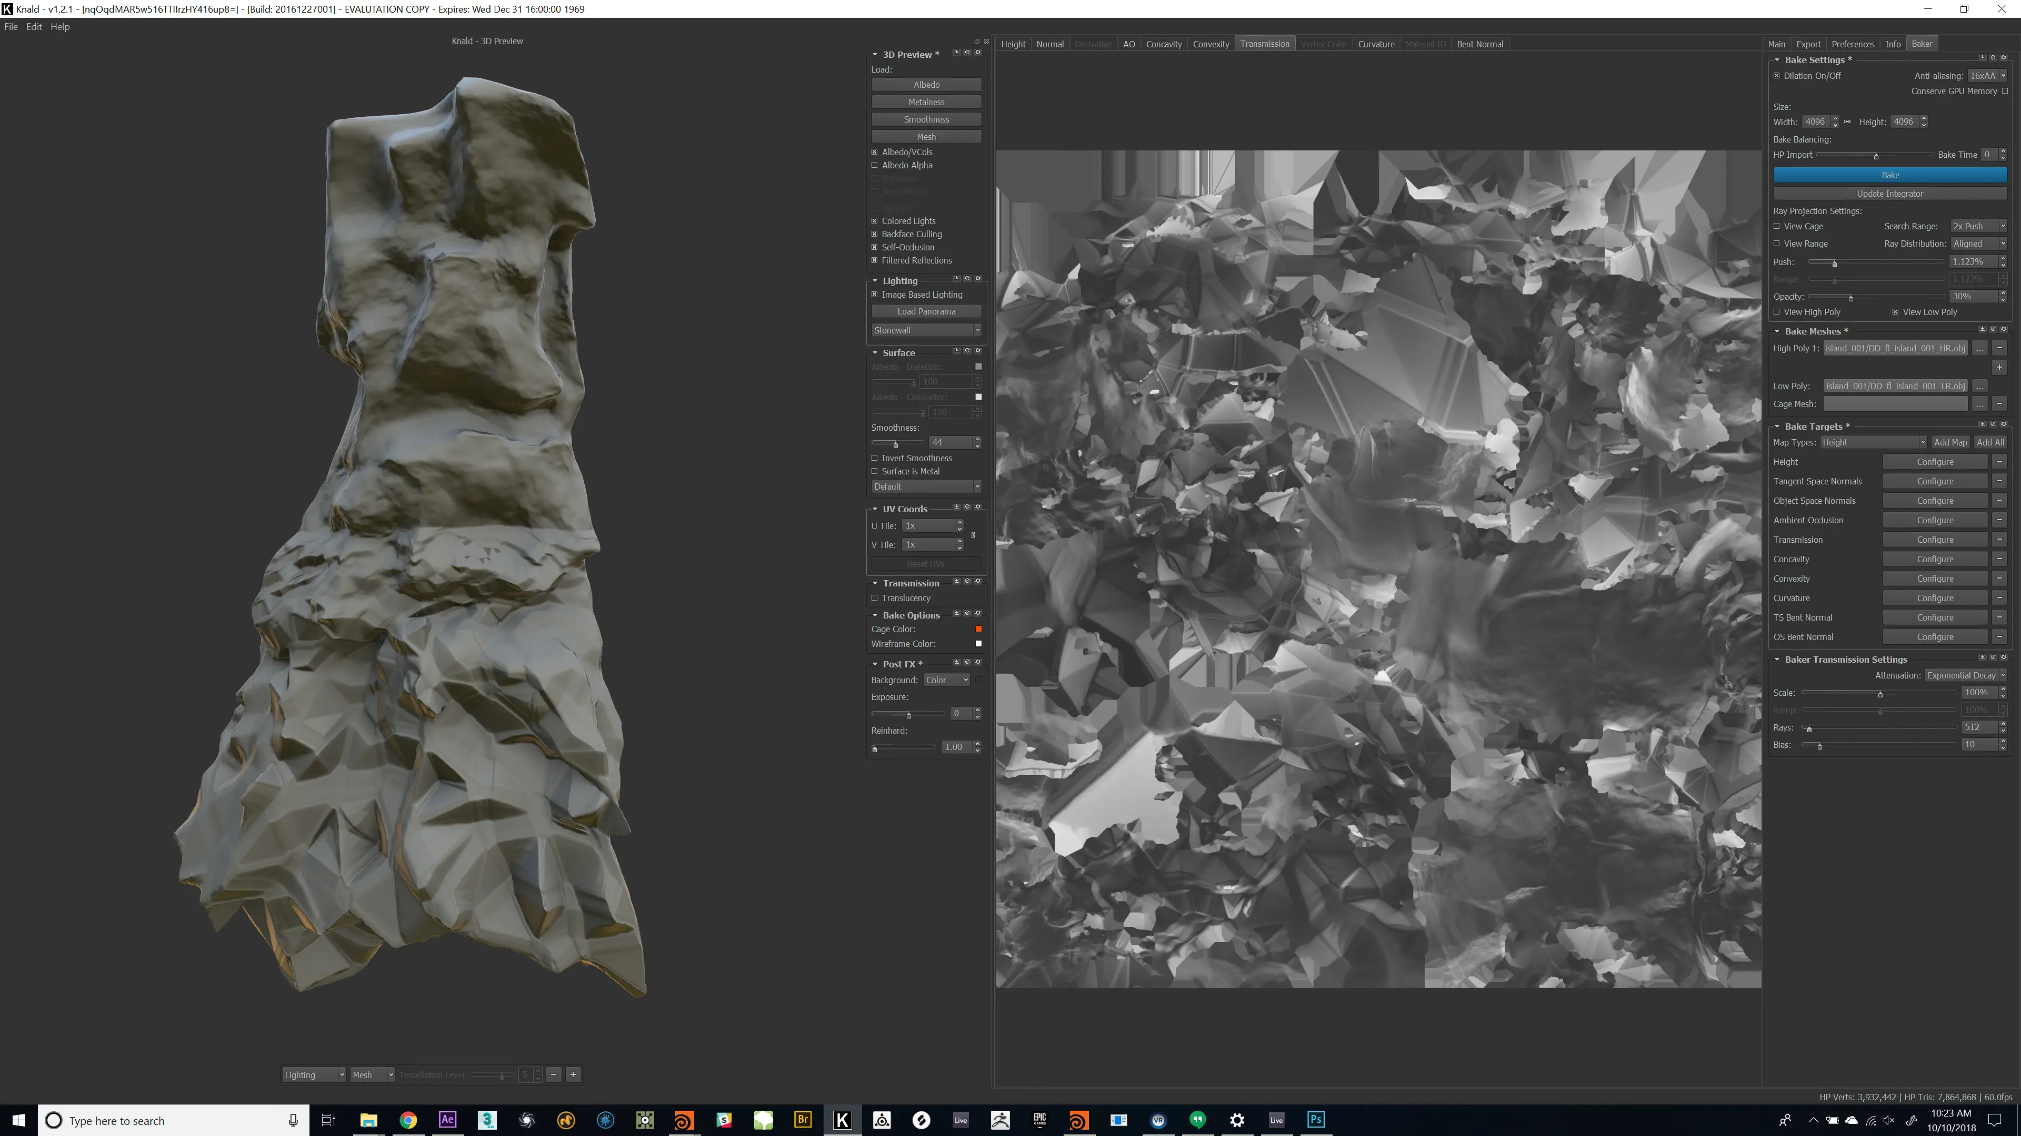2021x1136 pixels.
Task: Click the Cage Color orange swatch
Action: click(x=978, y=629)
